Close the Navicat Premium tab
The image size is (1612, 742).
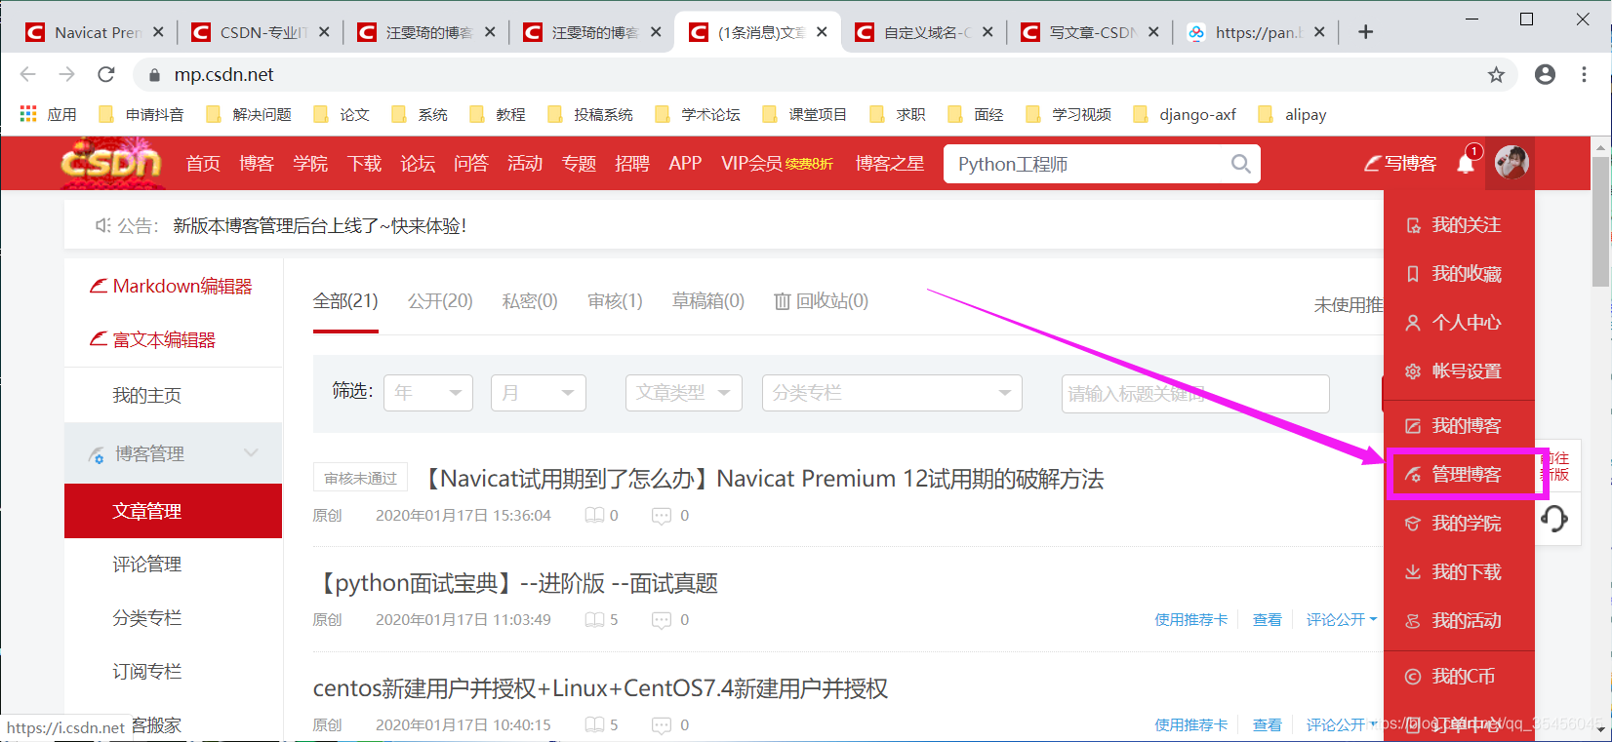pyautogui.click(x=158, y=32)
